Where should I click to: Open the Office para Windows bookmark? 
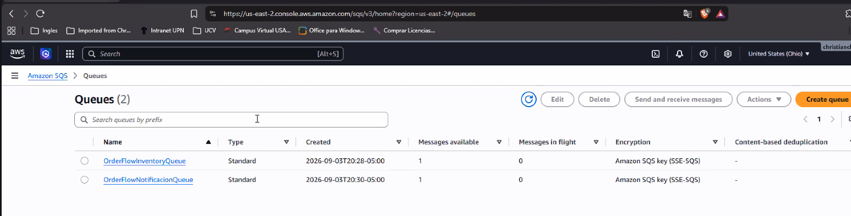pyautogui.click(x=331, y=31)
